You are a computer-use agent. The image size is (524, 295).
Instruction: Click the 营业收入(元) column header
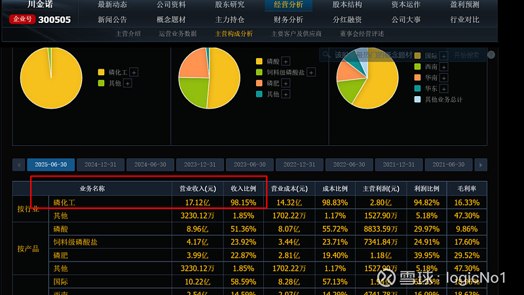198,189
